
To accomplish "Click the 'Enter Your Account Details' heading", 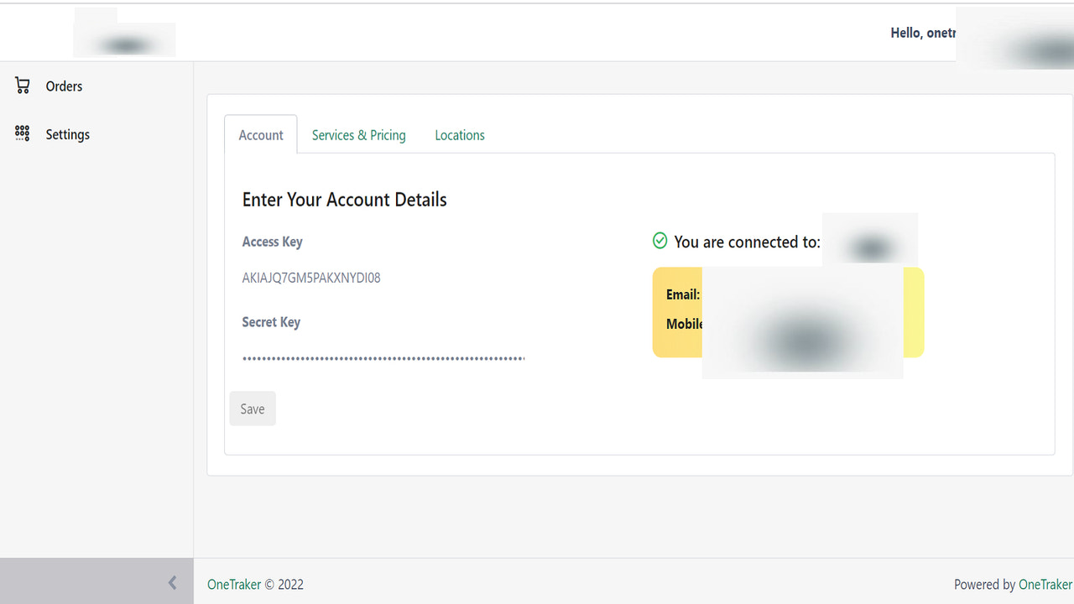I will pos(345,200).
